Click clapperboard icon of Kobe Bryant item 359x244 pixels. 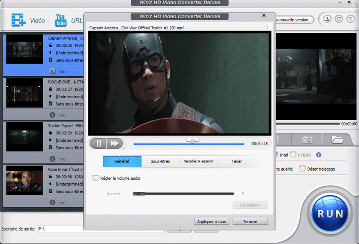(50, 176)
